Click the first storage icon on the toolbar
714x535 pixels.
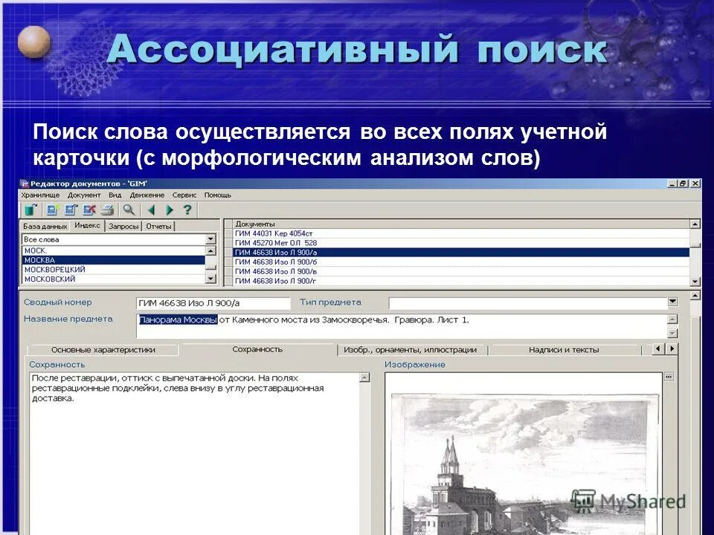tap(29, 209)
